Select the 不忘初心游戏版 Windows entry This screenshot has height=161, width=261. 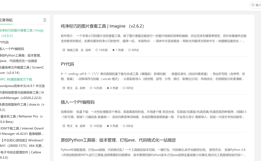22,143
